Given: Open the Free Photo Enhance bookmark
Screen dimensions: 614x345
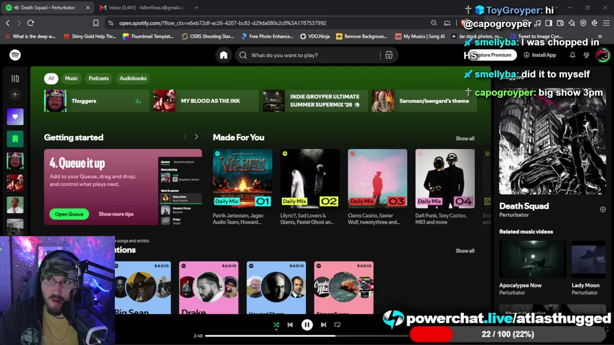Looking at the screenshot, I should [267, 36].
